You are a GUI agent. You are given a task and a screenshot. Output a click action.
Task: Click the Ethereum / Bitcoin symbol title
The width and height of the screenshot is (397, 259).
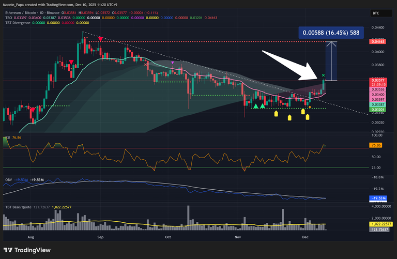coord(32,11)
